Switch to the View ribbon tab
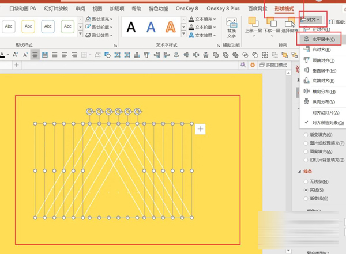346x254 pixels. coord(97,9)
